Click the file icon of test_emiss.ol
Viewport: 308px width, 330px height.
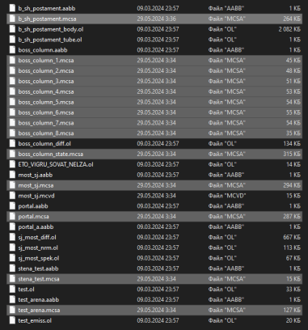12,320
